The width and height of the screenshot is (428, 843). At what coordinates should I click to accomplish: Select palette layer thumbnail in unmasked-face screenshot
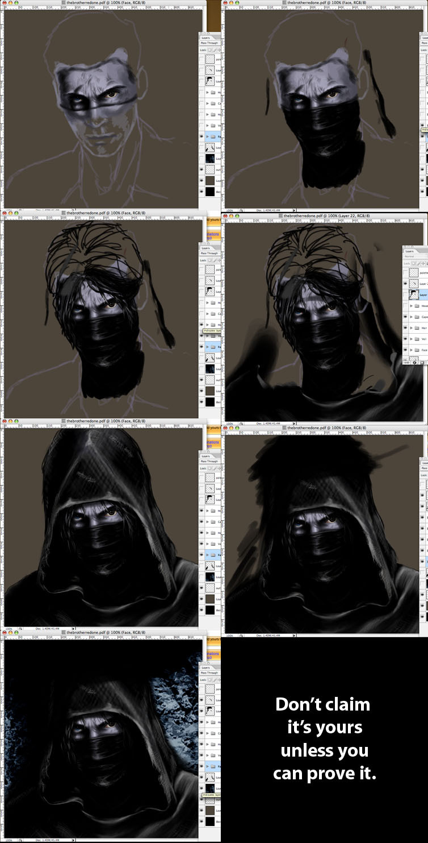210,59
